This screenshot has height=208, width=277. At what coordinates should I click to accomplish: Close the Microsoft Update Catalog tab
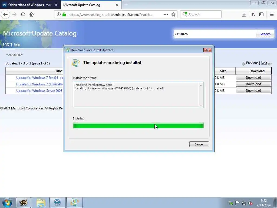117,5
